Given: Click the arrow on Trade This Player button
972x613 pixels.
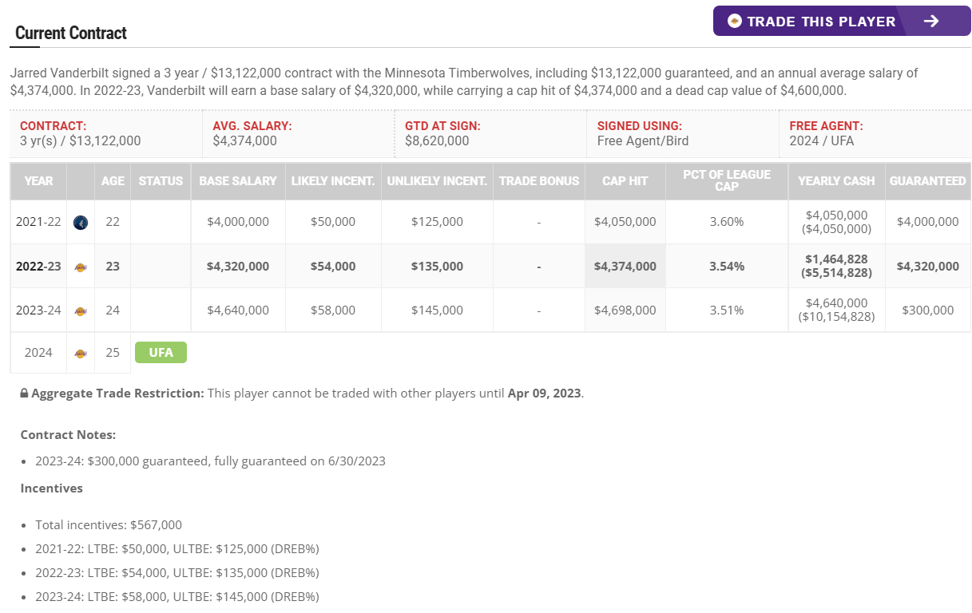Looking at the screenshot, I should click(931, 22).
